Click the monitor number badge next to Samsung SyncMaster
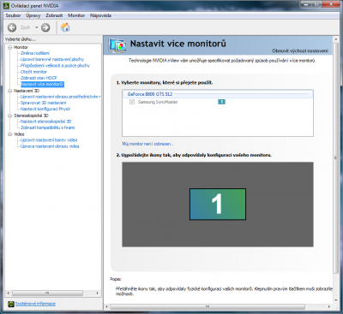Image resolution: width=343 pixels, height=314 pixels. (x=221, y=102)
